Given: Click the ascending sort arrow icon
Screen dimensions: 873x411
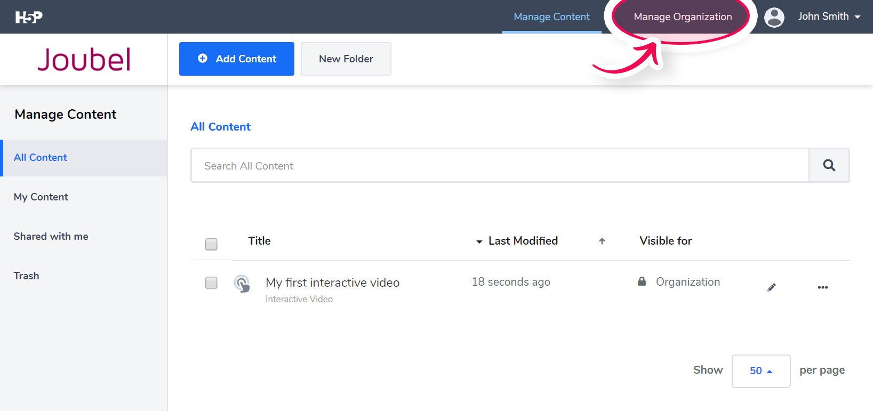Looking at the screenshot, I should click(x=602, y=241).
